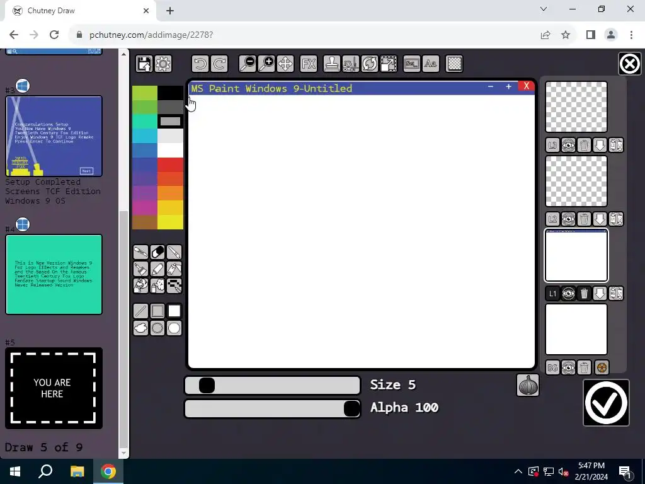The image size is (645, 484).
Task: Click the rotate arrows tool
Action: pyautogui.click(x=369, y=64)
